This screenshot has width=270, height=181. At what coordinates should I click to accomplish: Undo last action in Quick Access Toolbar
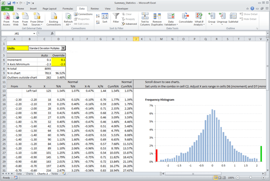(x=14, y=3)
